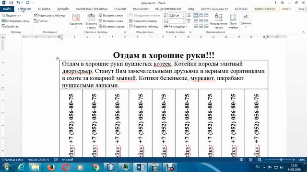Align cell text bottom right

coord(206,26)
